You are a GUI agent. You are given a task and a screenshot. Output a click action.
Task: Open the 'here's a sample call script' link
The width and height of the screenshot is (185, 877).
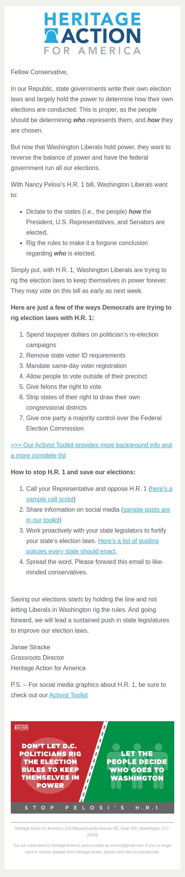point(99,494)
